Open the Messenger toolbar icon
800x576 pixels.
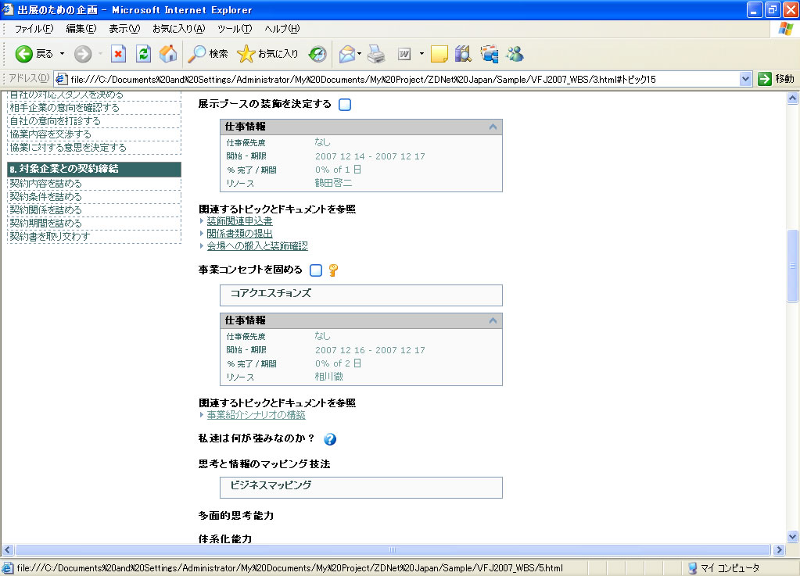[515, 54]
